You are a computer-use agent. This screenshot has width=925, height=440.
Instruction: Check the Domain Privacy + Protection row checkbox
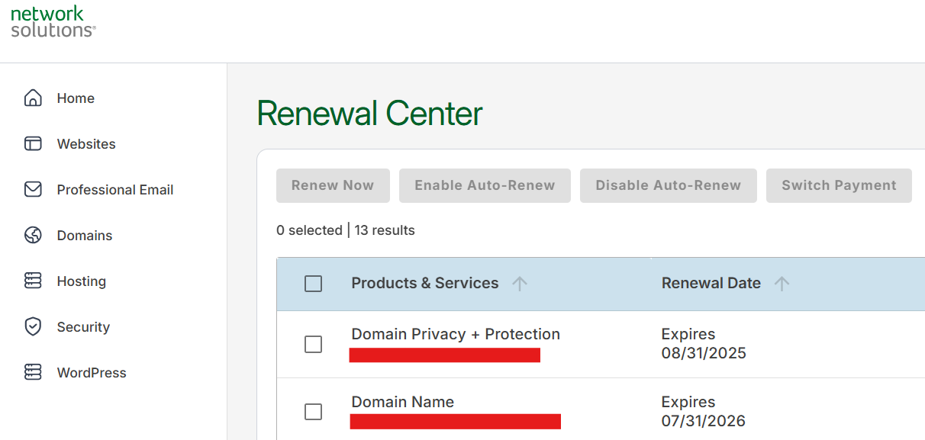[x=313, y=345]
